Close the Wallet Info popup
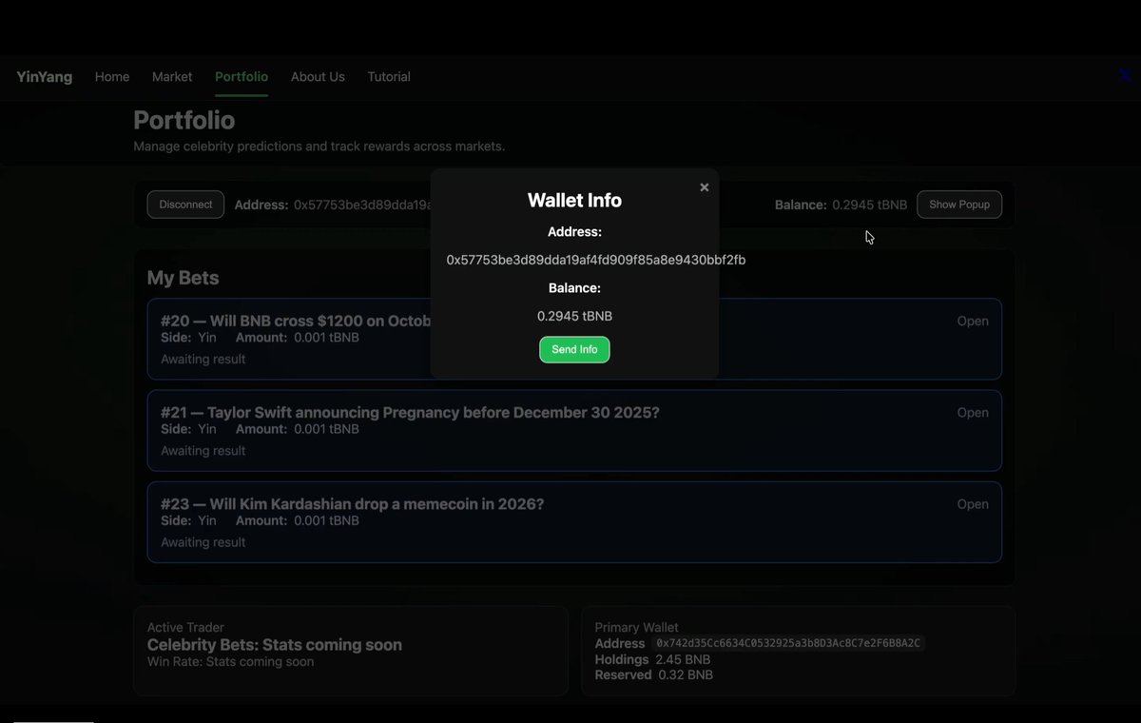Viewport: 1141px width, 723px height. [x=705, y=187]
